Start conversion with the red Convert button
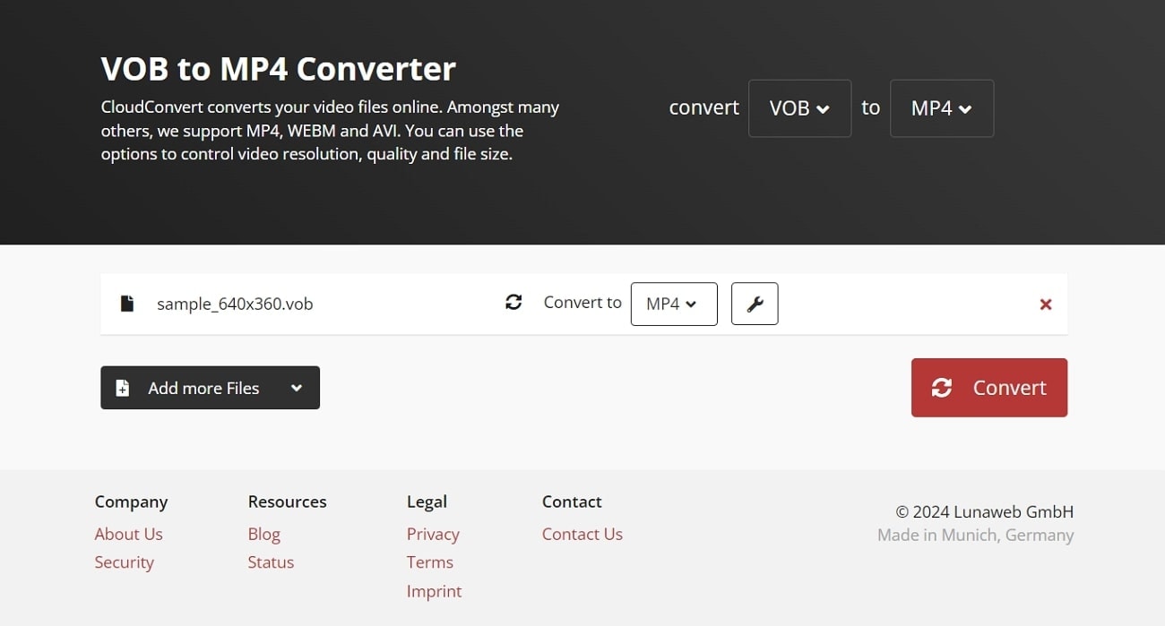 coord(989,388)
